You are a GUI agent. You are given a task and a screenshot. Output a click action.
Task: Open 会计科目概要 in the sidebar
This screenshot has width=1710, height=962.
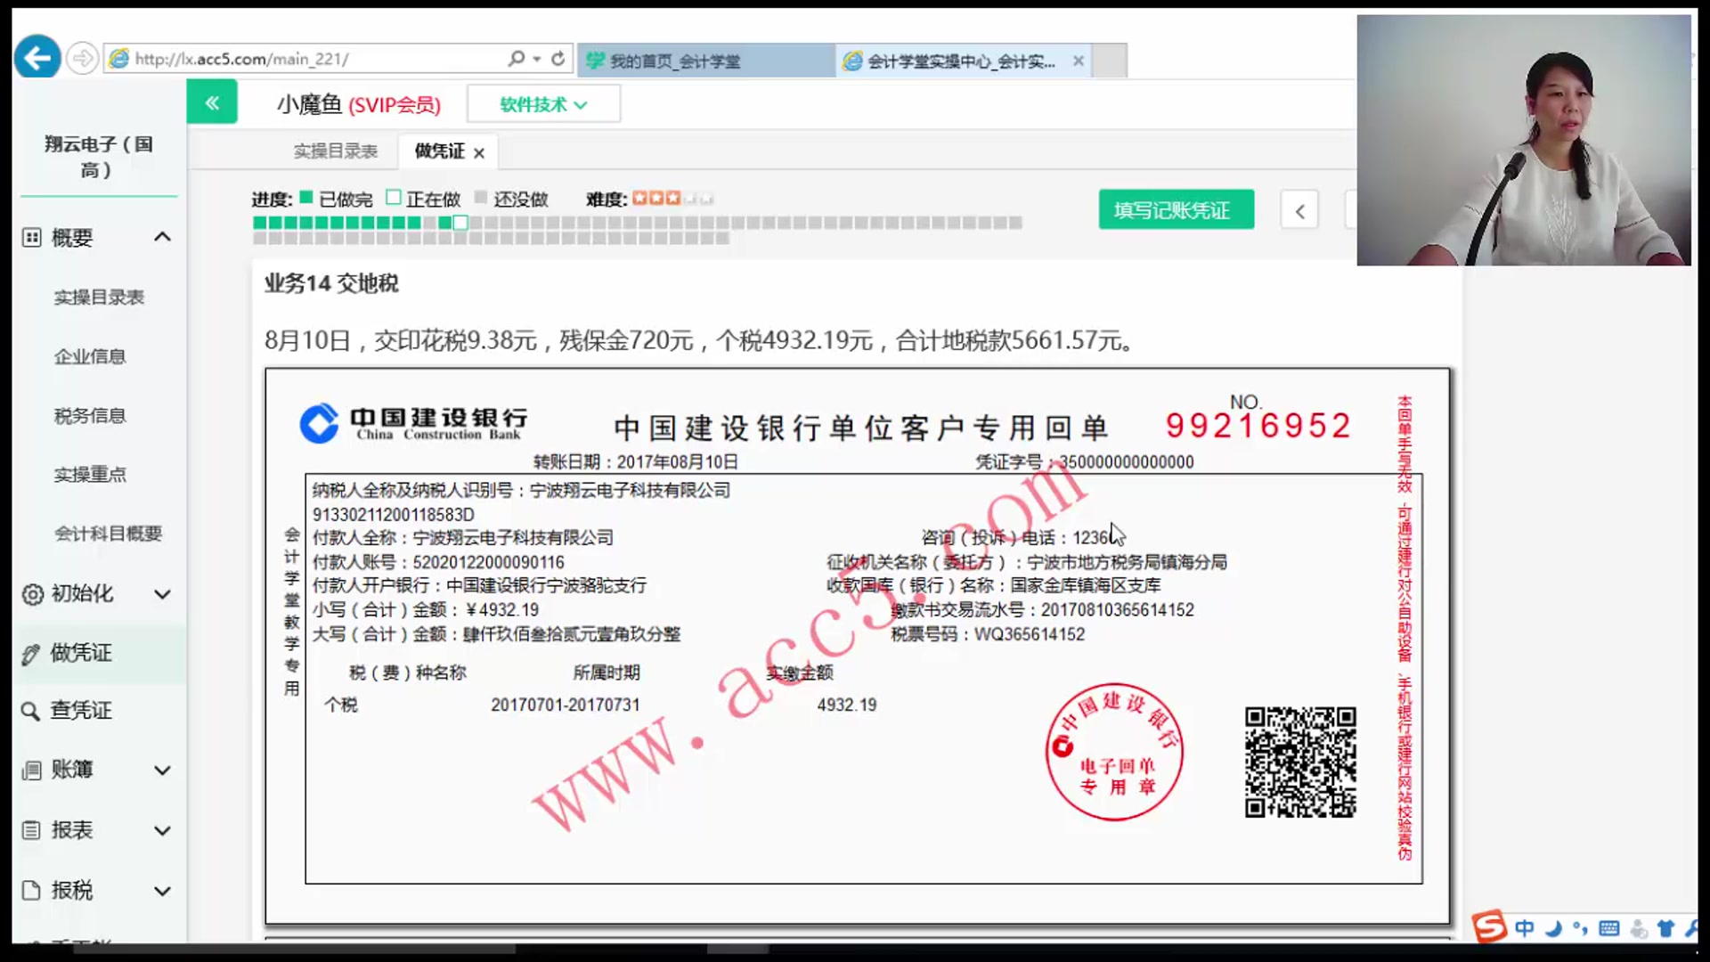point(108,534)
